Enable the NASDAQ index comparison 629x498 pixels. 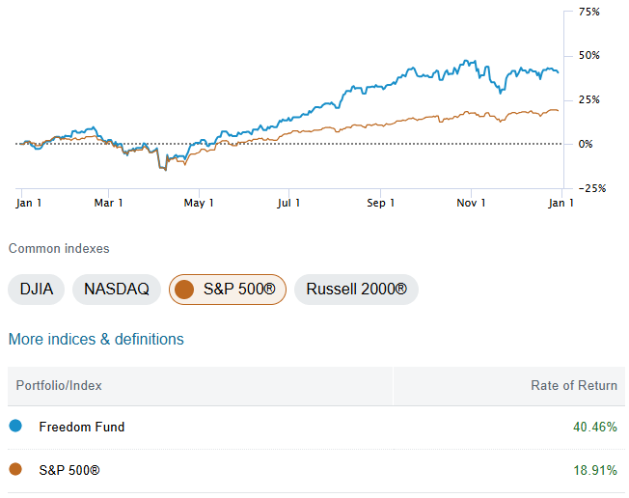coord(117,289)
